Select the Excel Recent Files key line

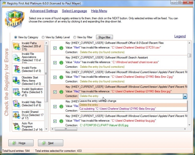pyautogui.click(x=114, y=43)
